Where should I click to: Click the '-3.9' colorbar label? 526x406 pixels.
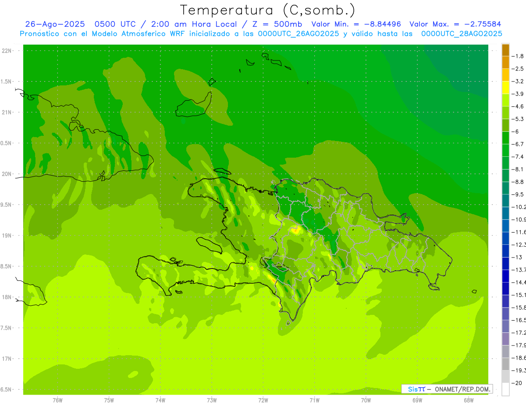518,94
